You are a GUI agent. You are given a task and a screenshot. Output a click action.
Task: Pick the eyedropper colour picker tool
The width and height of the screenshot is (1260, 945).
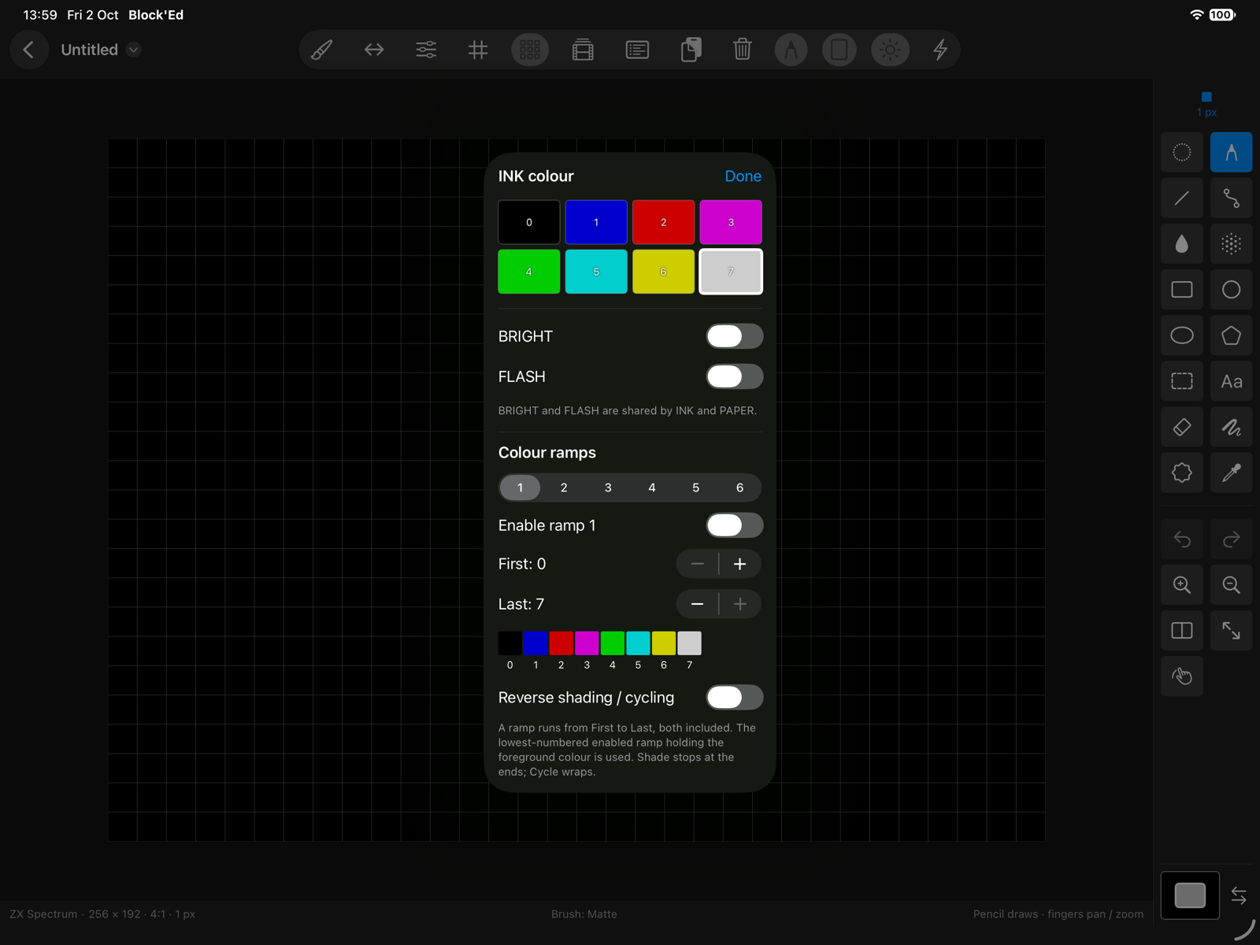(1231, 472)
